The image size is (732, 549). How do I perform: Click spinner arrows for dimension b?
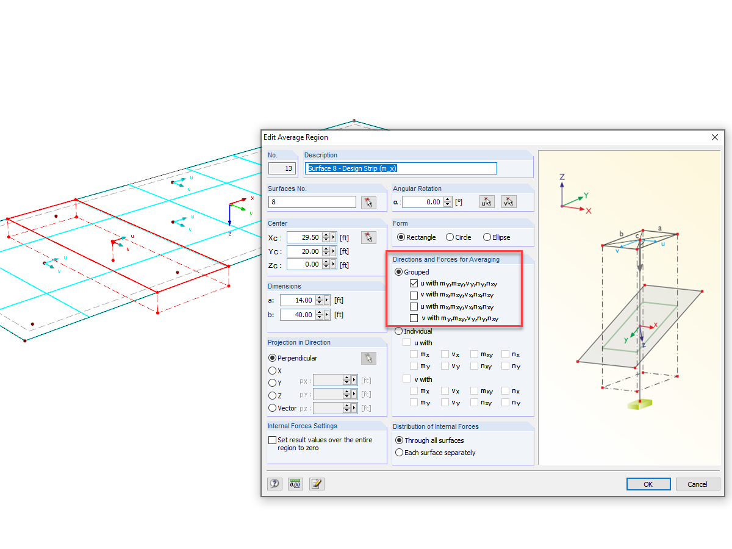click(320, 315)
